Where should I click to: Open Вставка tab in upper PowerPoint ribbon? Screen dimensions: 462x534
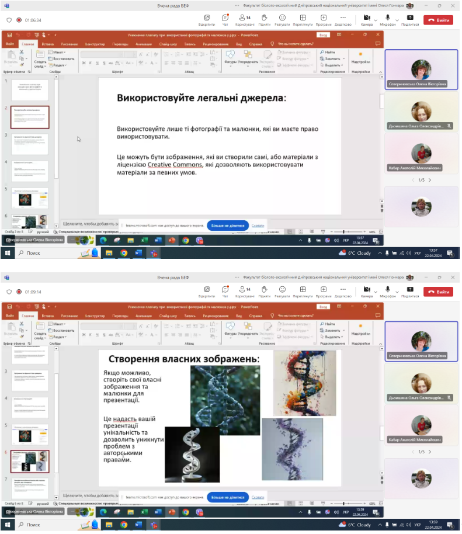click(x=48, y=44)
